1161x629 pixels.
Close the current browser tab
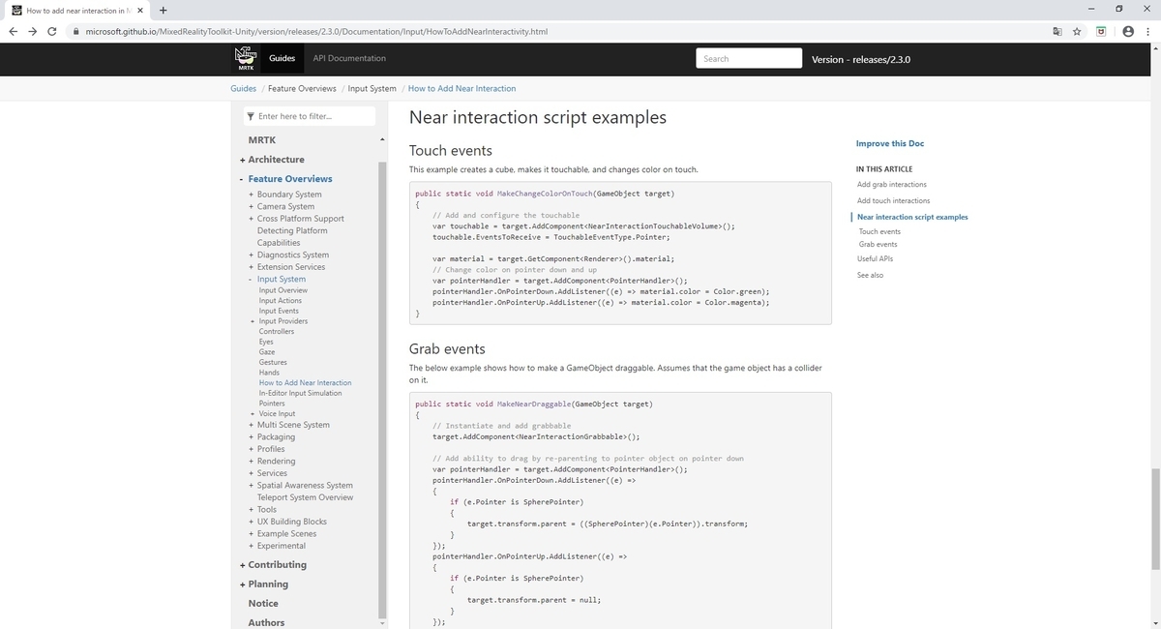140,11
